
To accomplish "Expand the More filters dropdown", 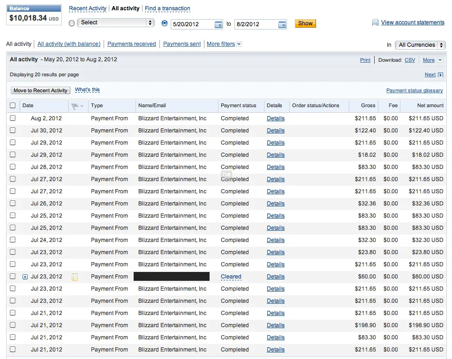I will point(239,44).
